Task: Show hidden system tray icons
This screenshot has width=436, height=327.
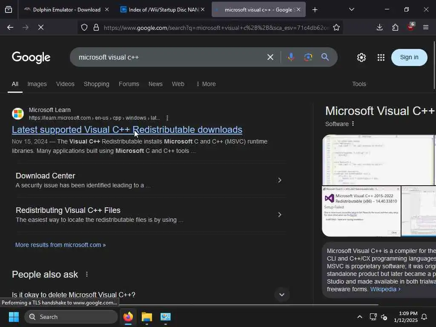Action: [359, 317]
